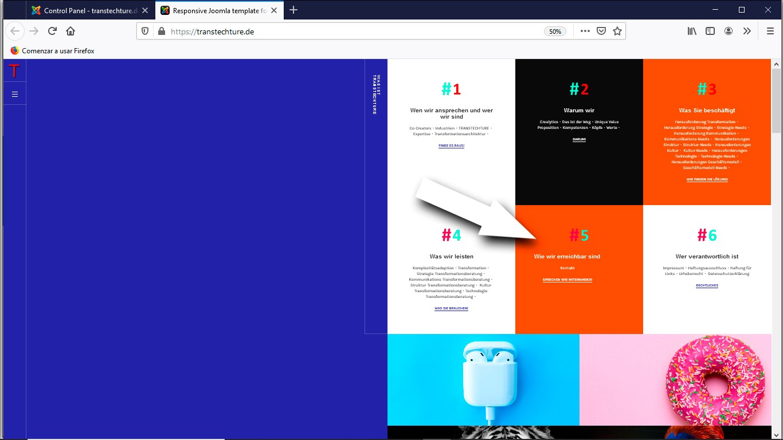Viewport: 783px width, 440px height.
Task: Open the pink donut image tile
Action: click(x=675, y=380)
